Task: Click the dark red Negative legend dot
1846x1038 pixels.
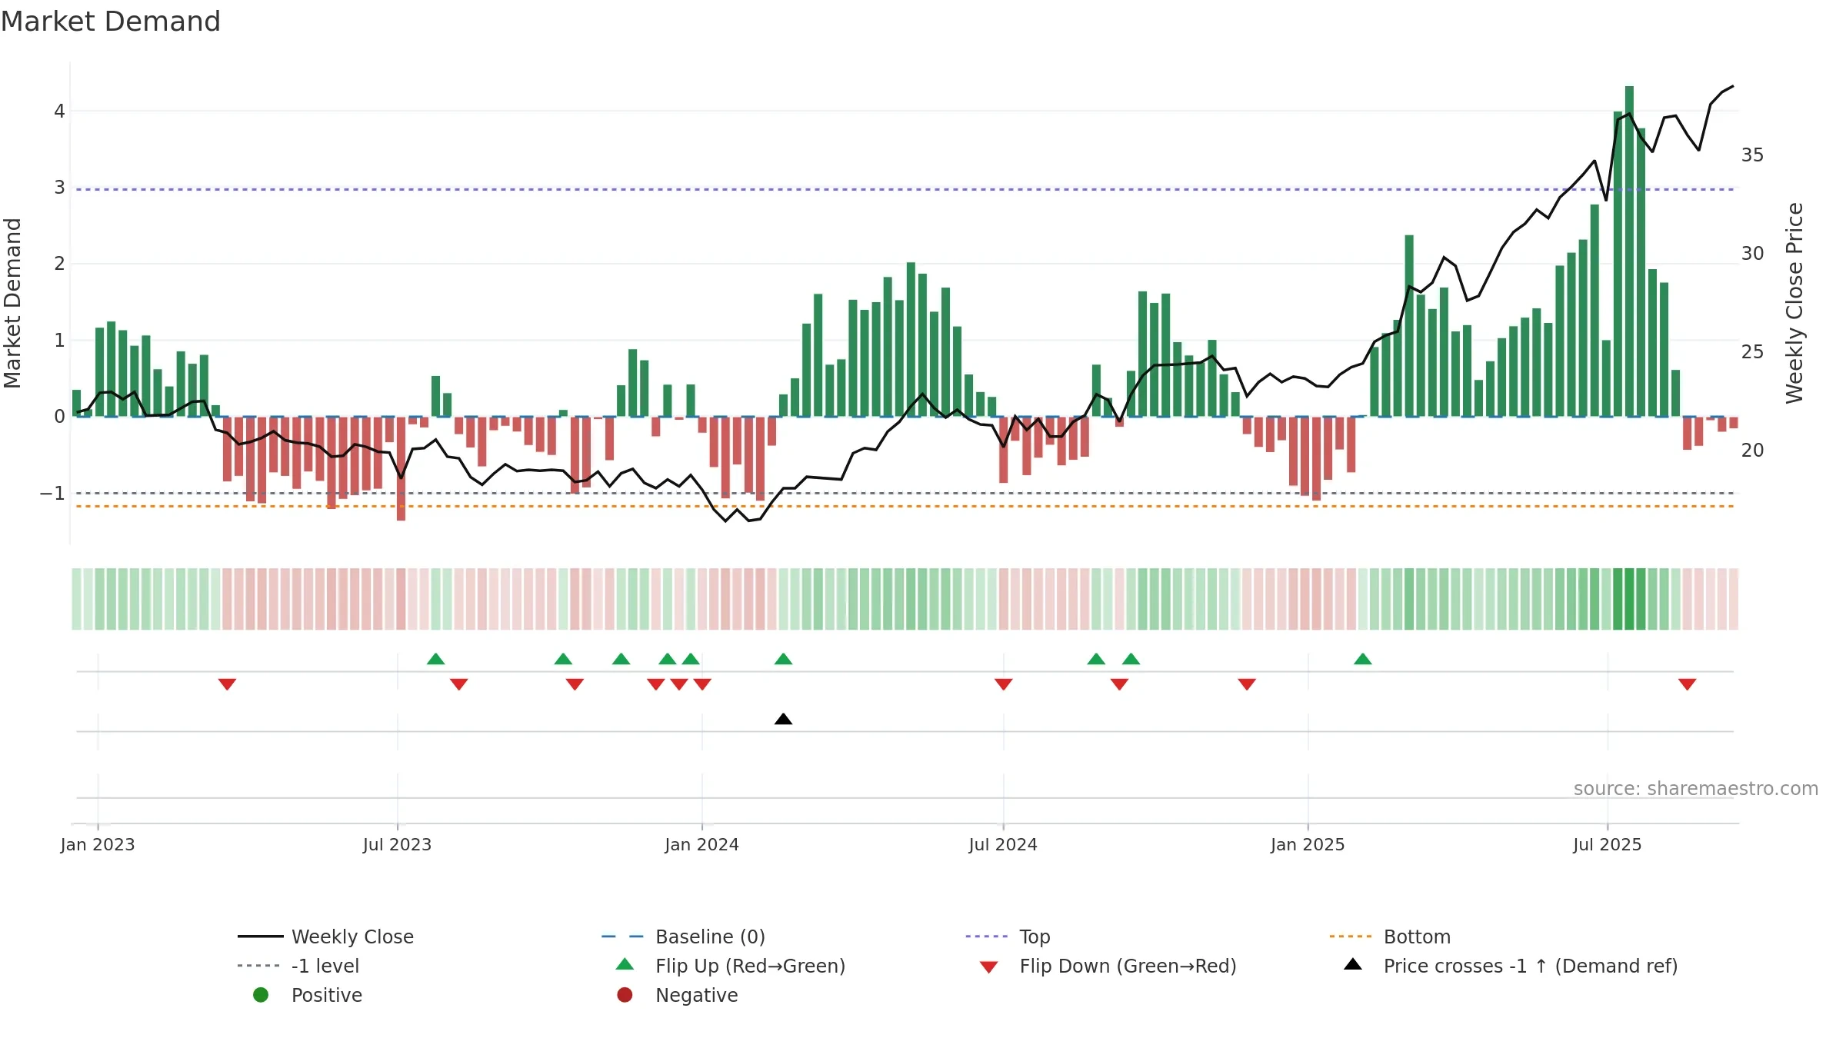Action: coord(625,995)
